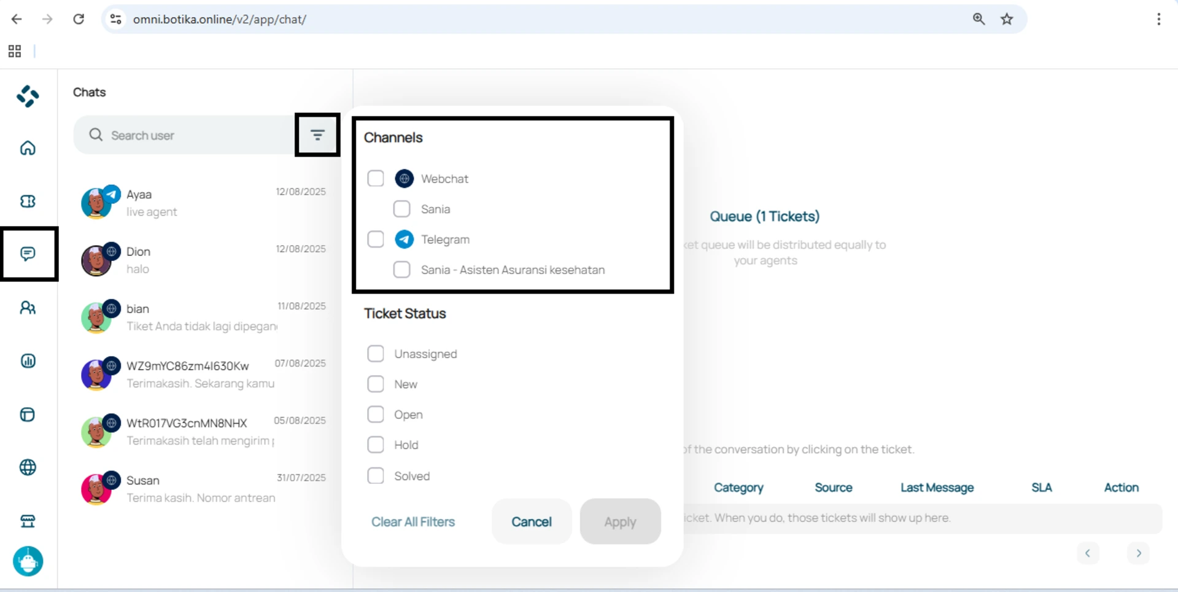
Task: Open the Contacts people icon in the sidebar
Action: tap(28, 308)
